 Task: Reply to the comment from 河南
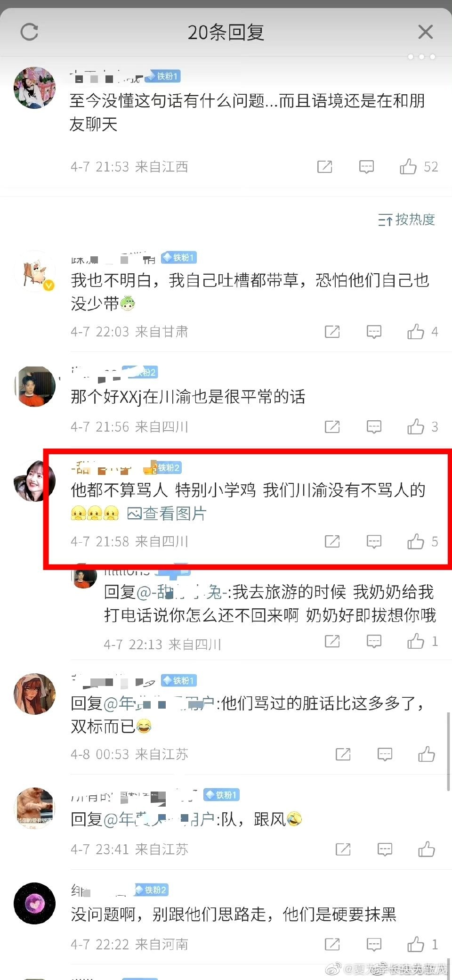point(374,945)
